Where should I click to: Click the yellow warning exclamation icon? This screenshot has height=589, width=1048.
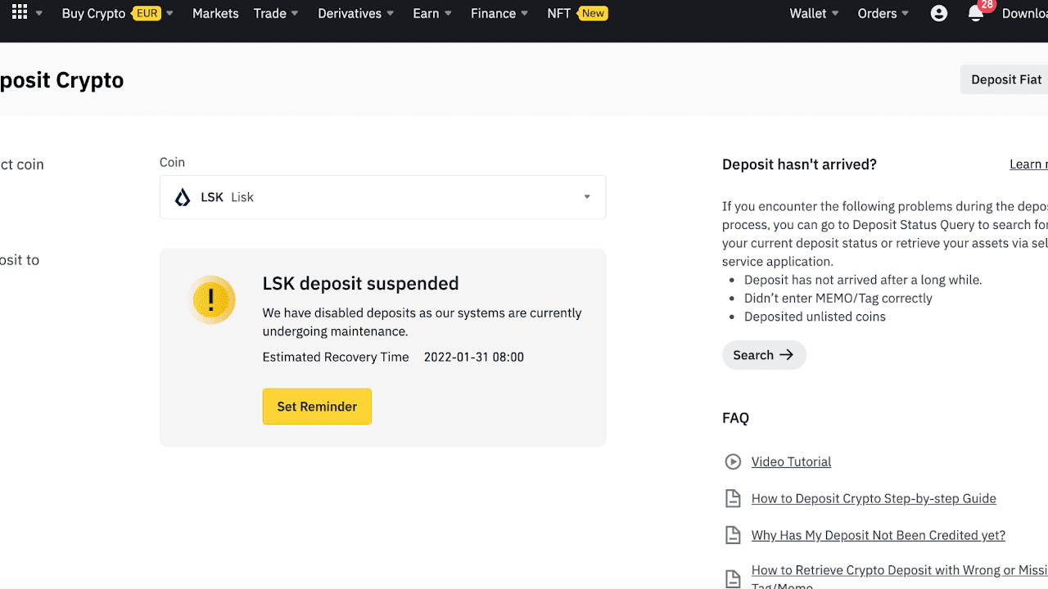pyautogui.click(x=211, y=300)
